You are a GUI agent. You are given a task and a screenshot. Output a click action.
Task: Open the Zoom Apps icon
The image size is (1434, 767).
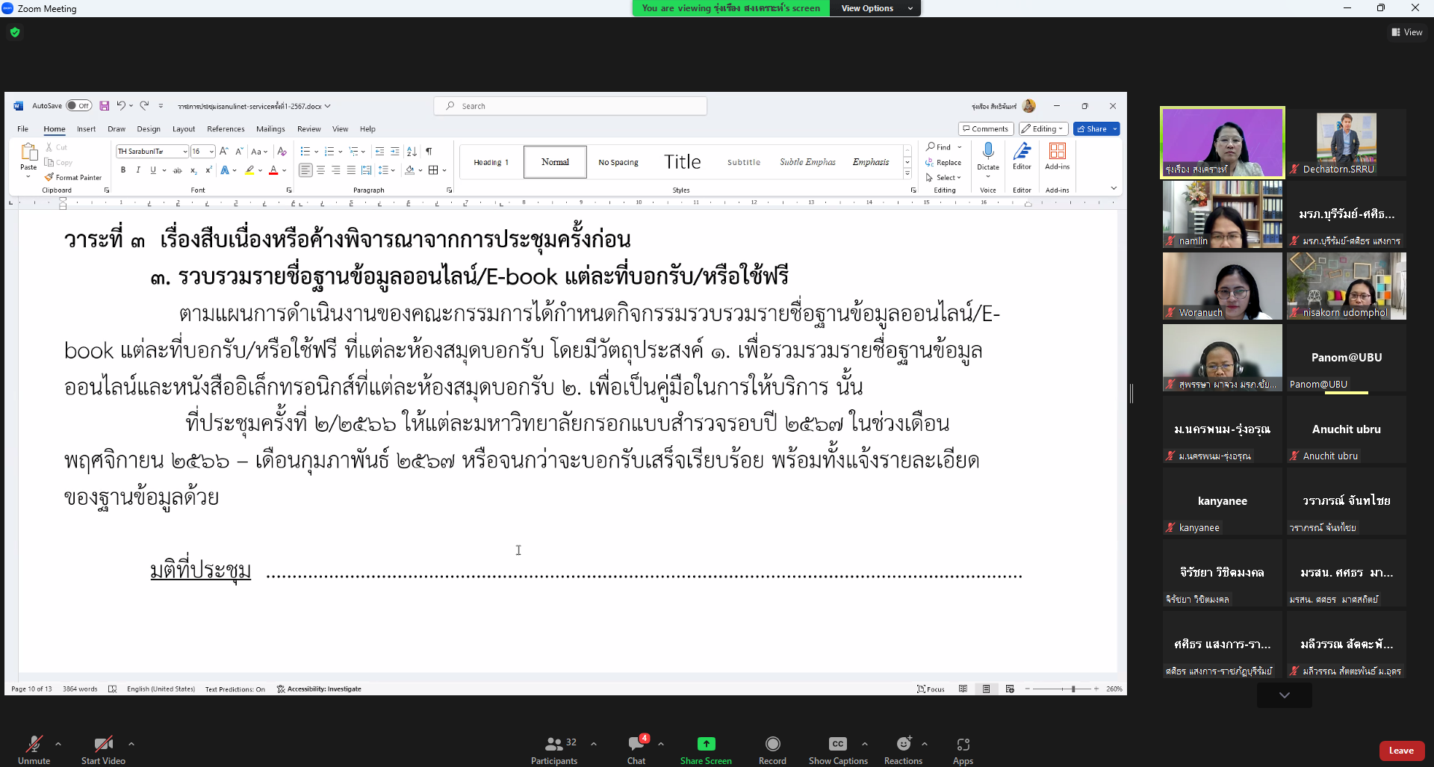tap(963, 745)
